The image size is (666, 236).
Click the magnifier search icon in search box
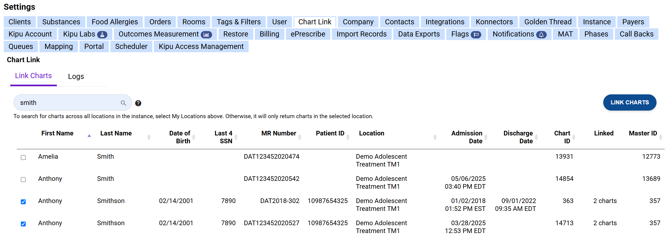(x=123, y=103)
